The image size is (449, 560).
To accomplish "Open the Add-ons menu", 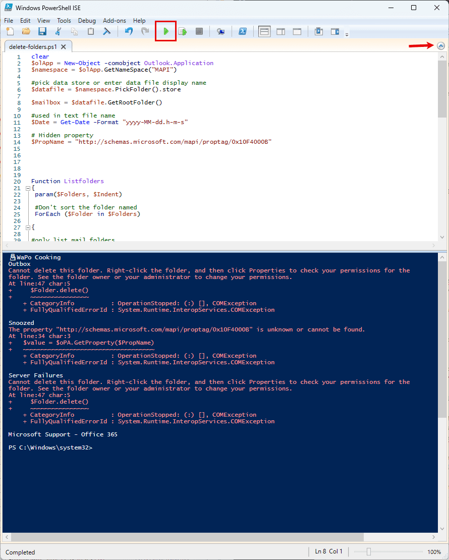I will 115,21.
